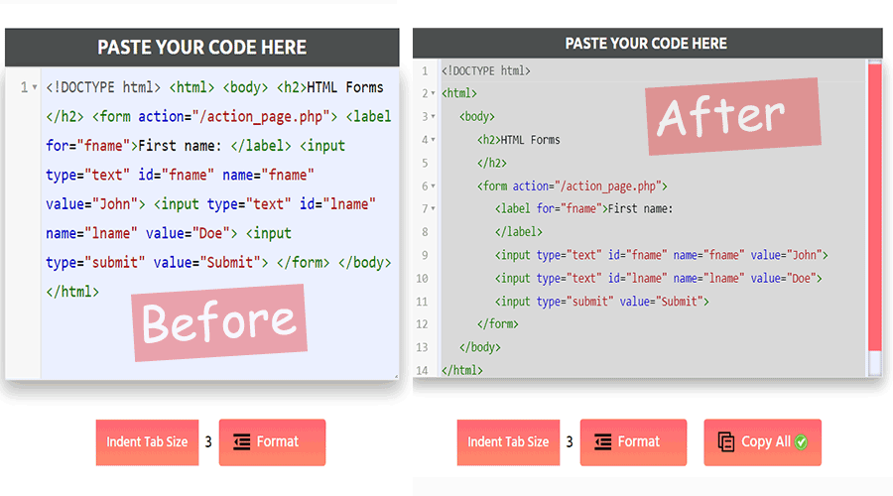Click Indent Tab Size in Before panel

coord(147,442)
